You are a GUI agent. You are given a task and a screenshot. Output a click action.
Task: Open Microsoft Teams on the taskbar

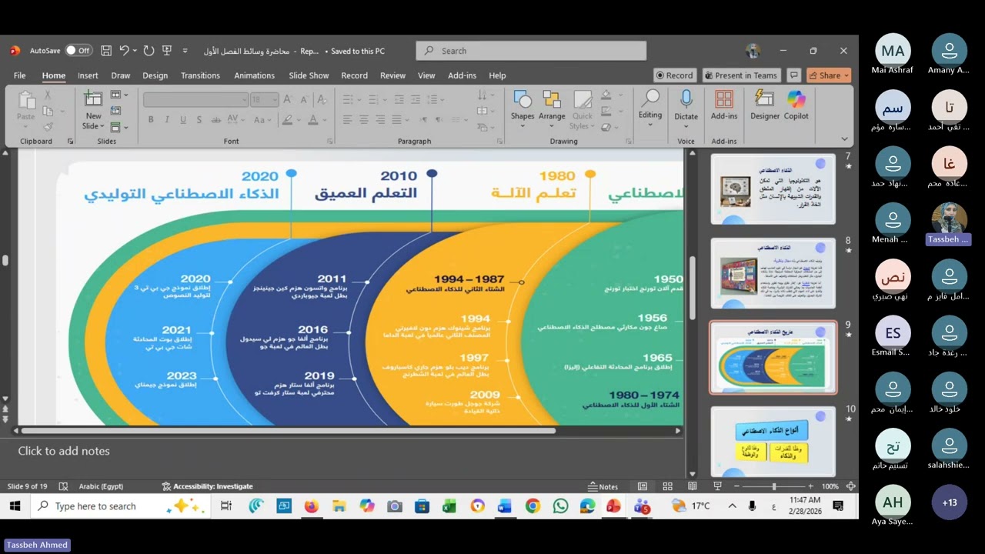point(642,506)
